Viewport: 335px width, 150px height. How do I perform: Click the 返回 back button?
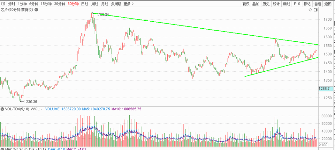coord(328,4)
